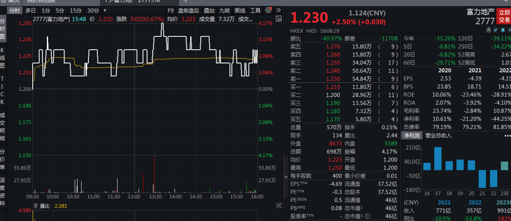
Task: Open the chart settings gear icon
Action: coord(269,10)
